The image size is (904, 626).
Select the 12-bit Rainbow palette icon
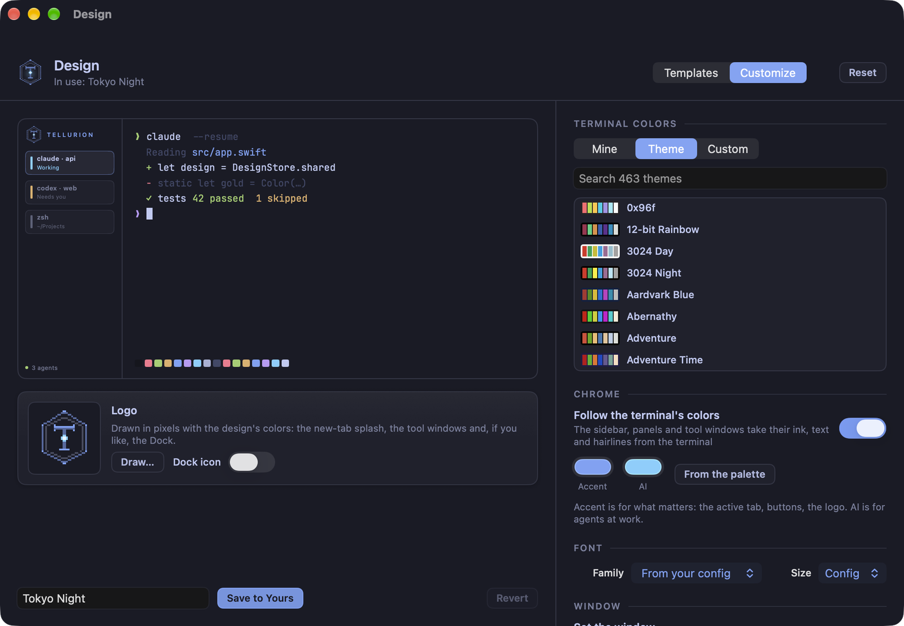[600, 229]
